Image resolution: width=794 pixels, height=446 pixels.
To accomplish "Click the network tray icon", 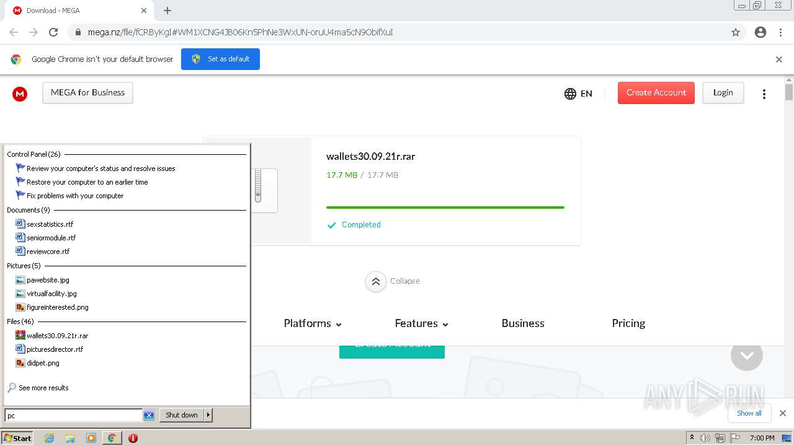I will 720,438.
